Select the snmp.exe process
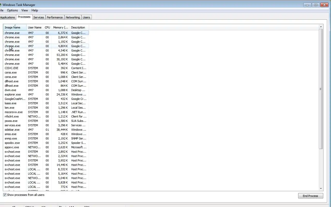 click(46, 138)
